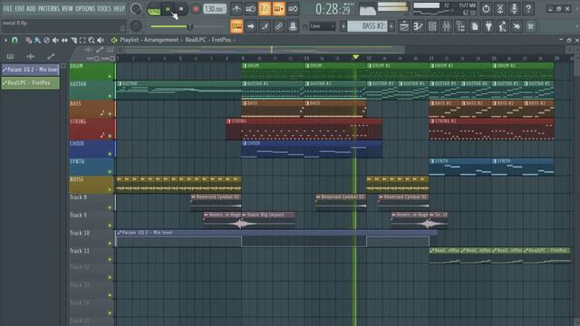
Task: Adjust the main pitch knob
Action: point(136,25)
